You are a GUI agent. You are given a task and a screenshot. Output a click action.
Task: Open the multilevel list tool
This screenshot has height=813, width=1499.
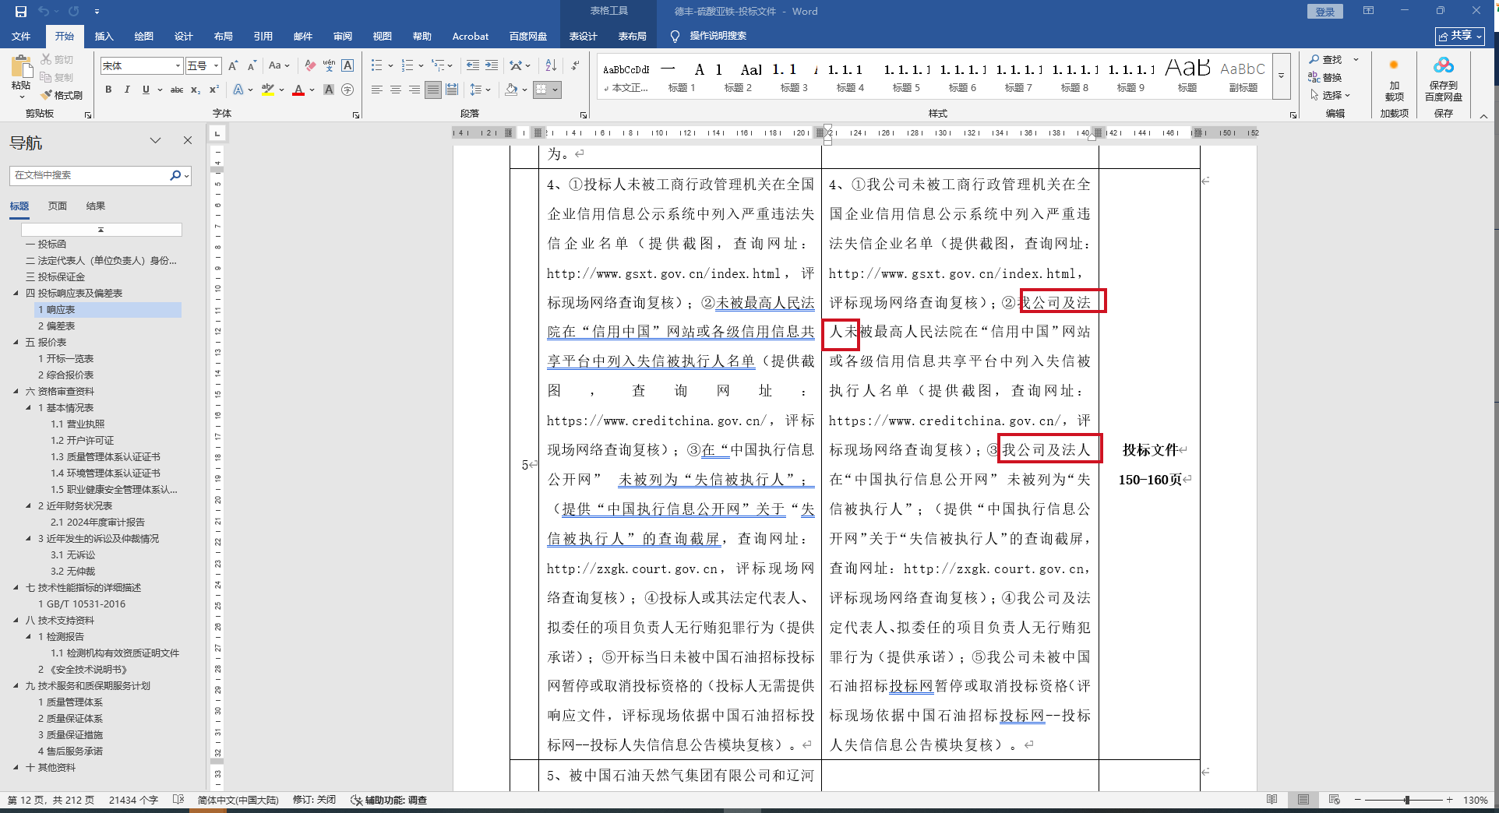[438, 66]
